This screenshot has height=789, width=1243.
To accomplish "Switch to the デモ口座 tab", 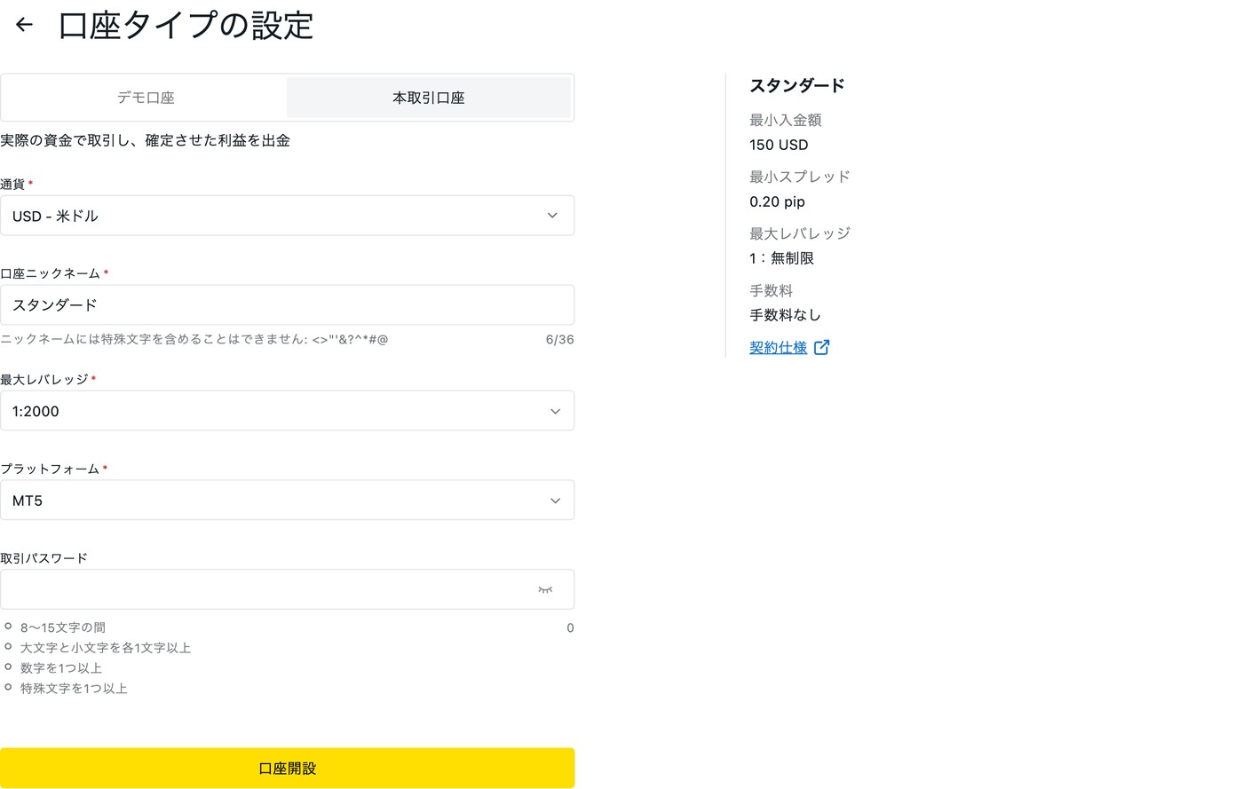I will tap(146, 98).
